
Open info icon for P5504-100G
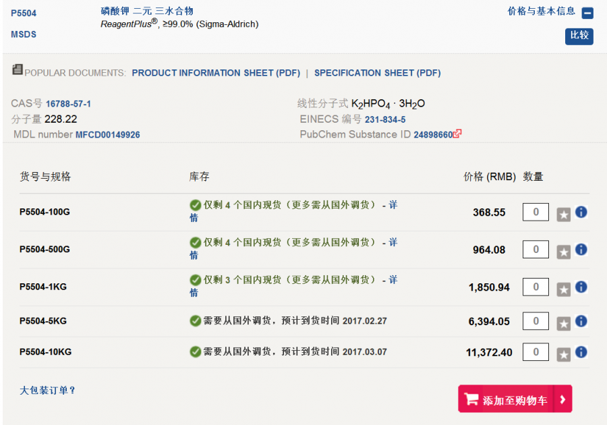click(x=581, y=212)
